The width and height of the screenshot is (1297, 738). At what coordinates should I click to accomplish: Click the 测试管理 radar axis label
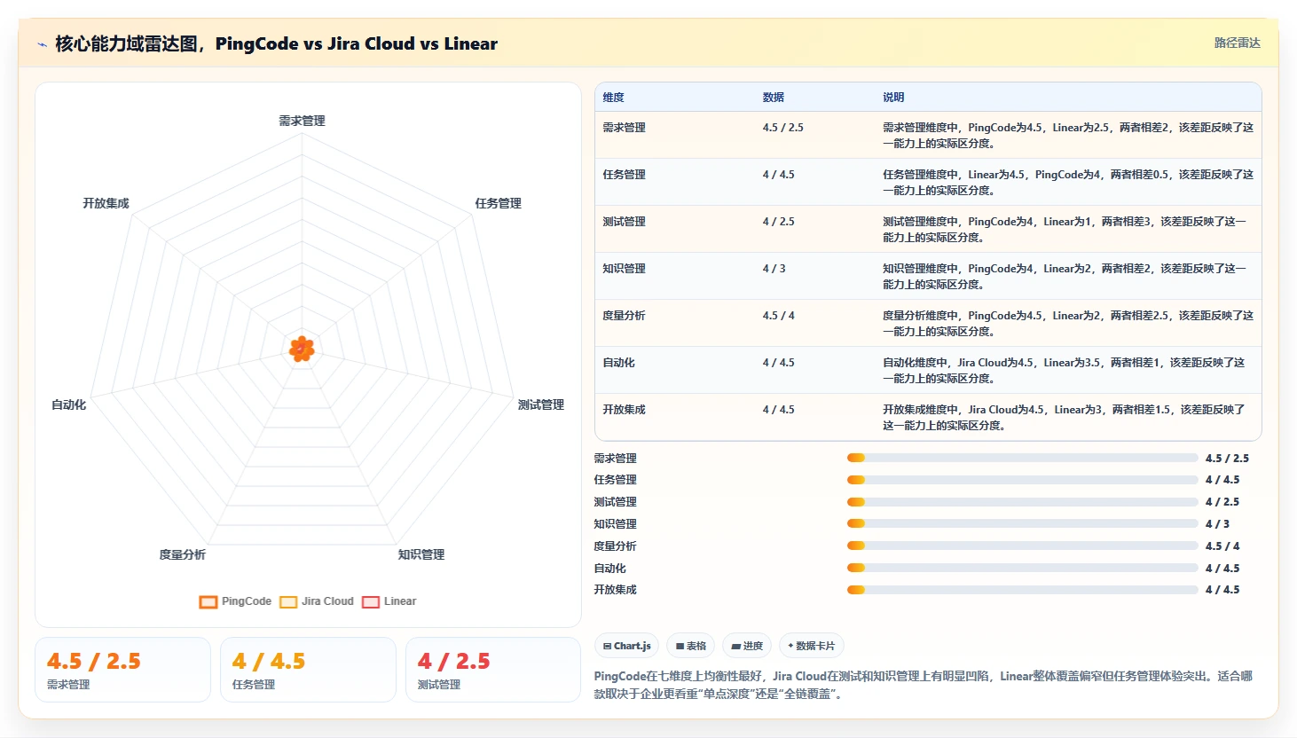[541, 404]
